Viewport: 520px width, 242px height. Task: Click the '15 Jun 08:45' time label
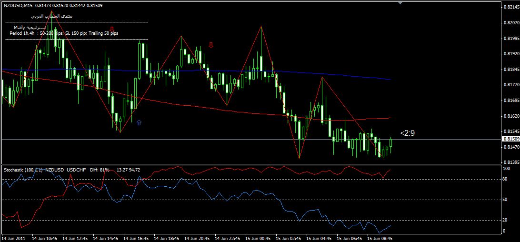point(380,238)
